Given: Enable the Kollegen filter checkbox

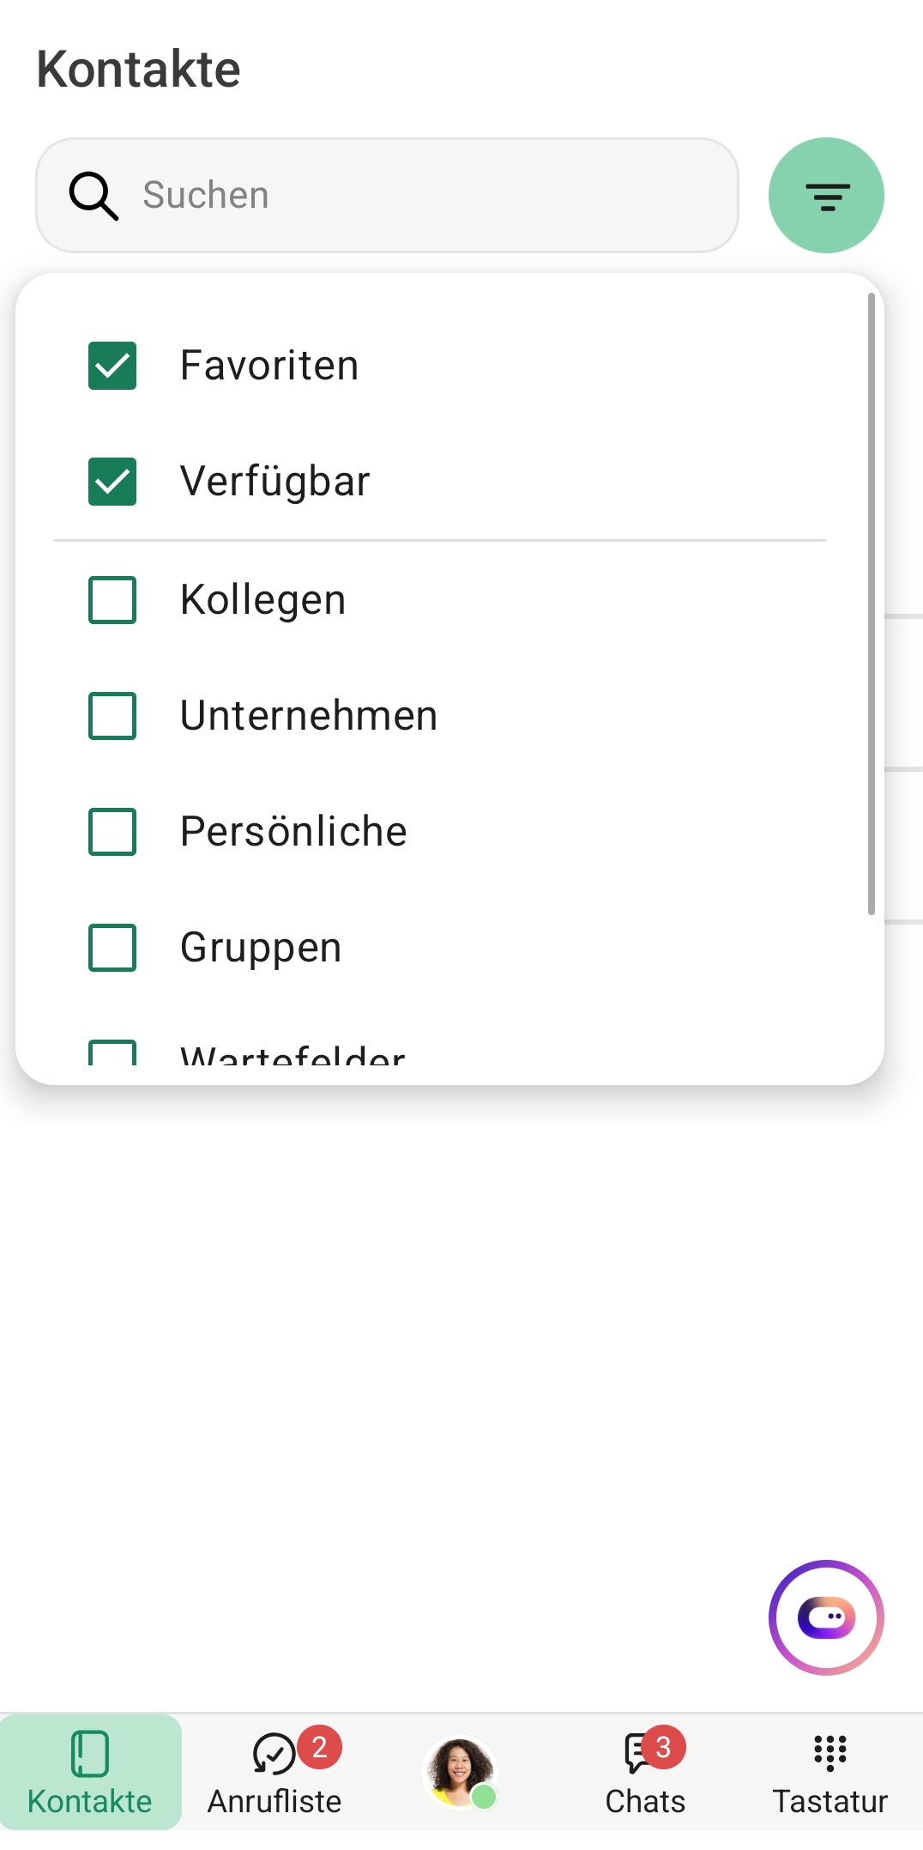Looking at the screenshot, I should [x=112, y=600].
